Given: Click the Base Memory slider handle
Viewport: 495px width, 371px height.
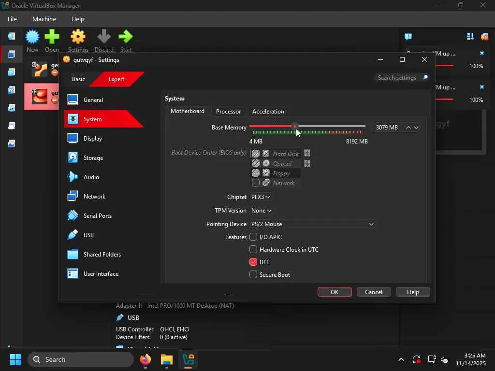Looking at the screenshot, I should coord(294,126).
